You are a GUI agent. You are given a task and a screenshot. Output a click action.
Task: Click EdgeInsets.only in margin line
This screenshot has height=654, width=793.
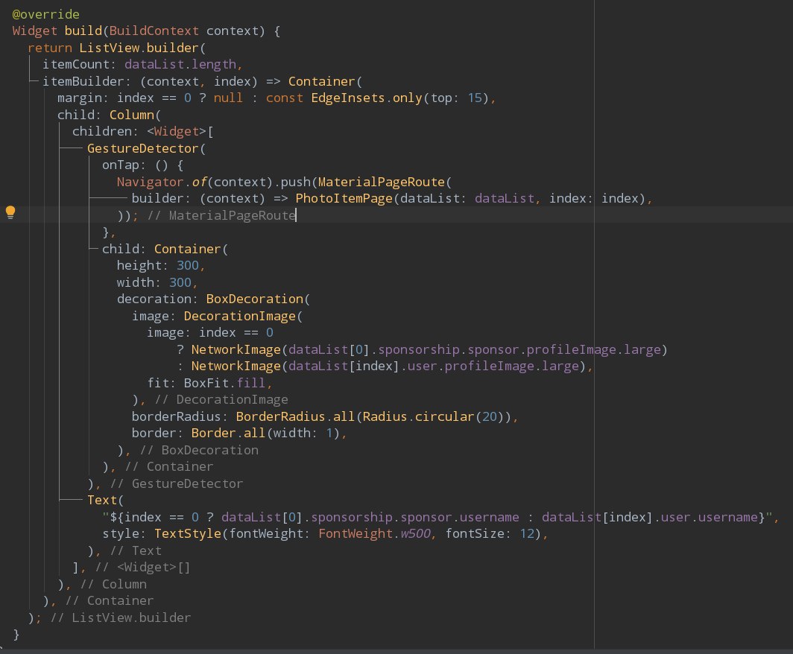coord(366,98)
